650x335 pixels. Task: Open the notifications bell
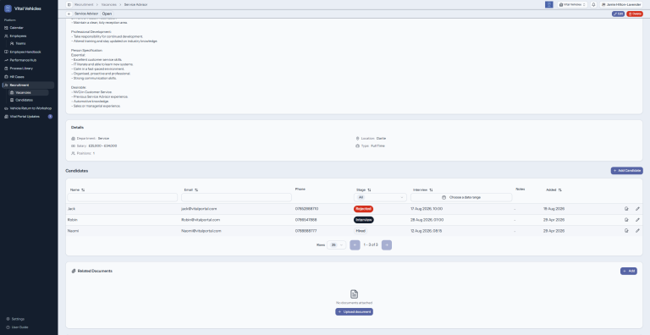593,4
